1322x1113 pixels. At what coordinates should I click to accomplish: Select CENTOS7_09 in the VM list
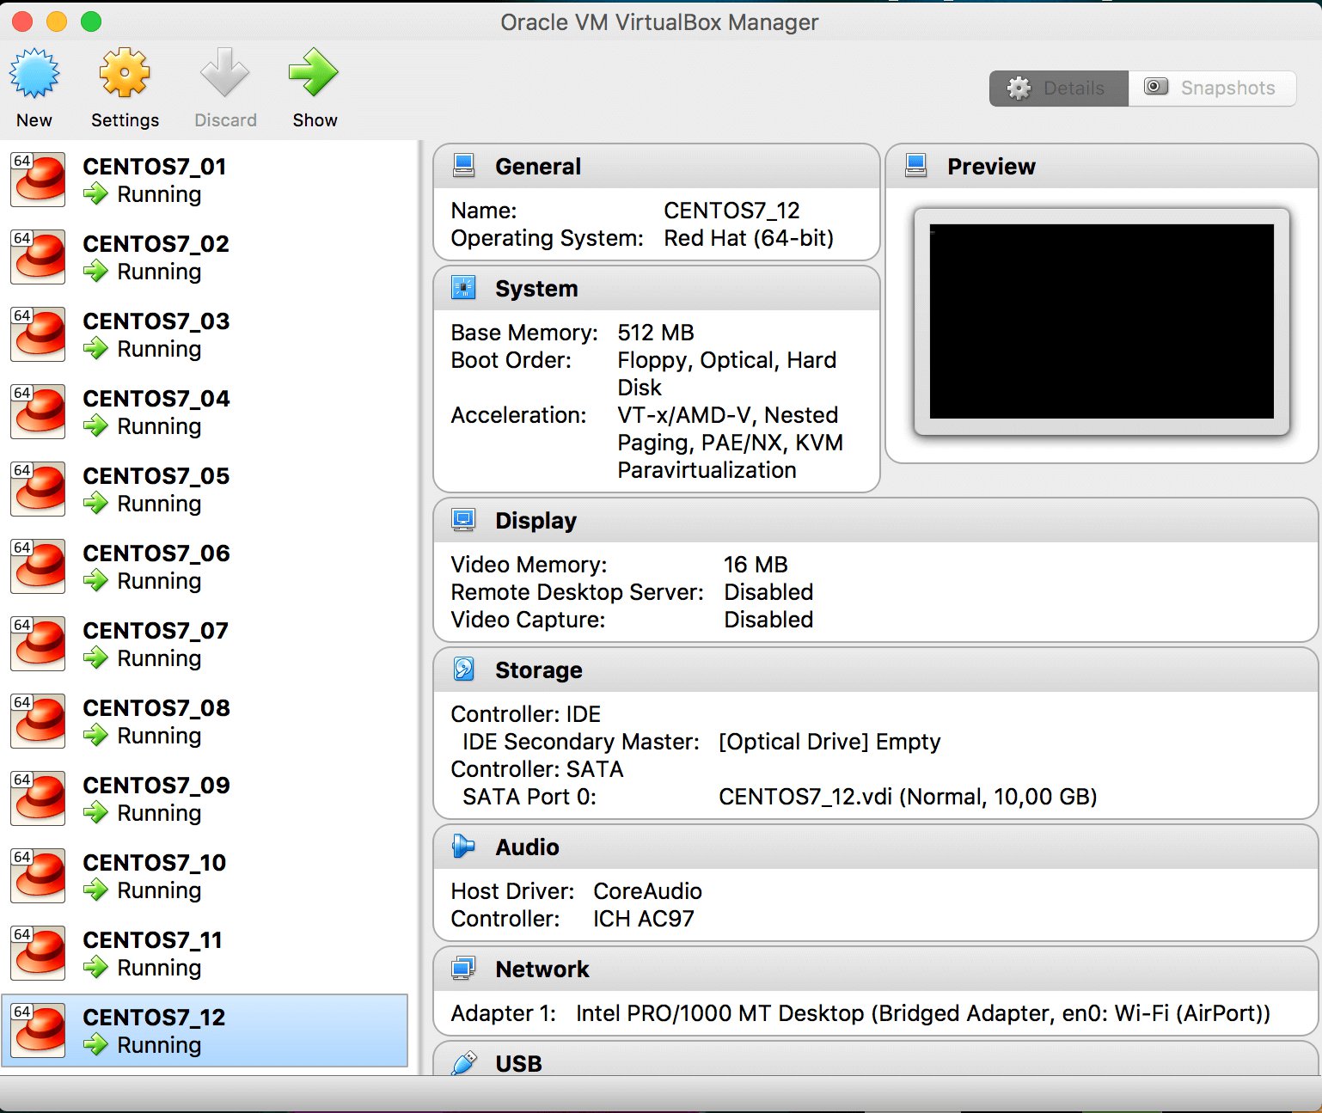coord(205,798)
